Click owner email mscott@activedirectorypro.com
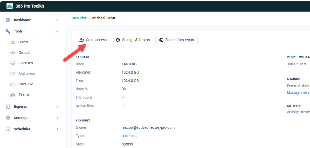Image resolution: width=310 pixels, height=148 pixels. [148, 127]
